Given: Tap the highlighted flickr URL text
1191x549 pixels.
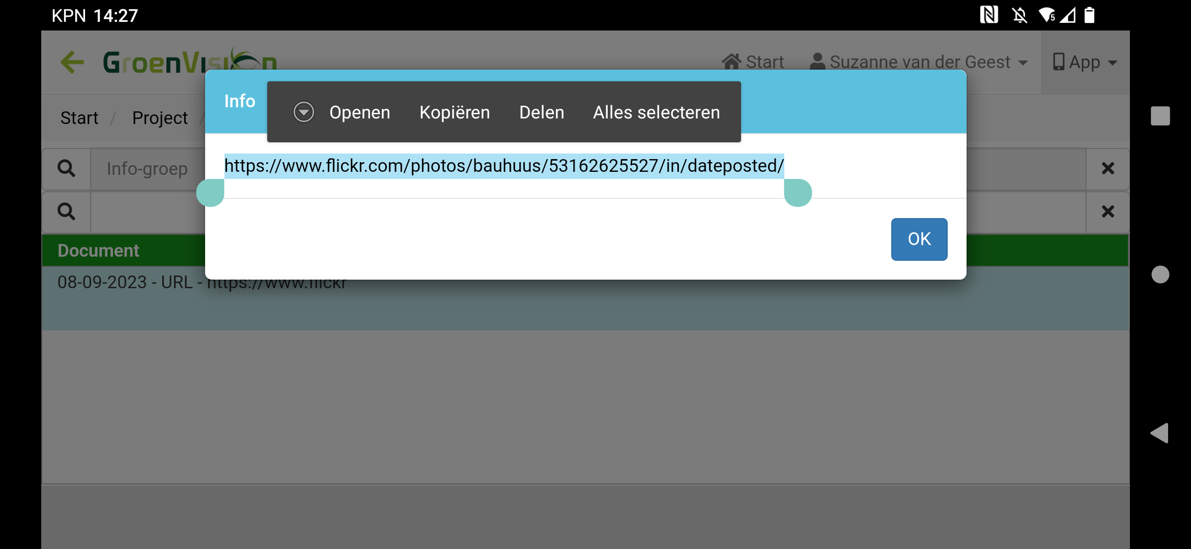Looking at the screenshot, I should pyautogui.click(x=504, y=166).
